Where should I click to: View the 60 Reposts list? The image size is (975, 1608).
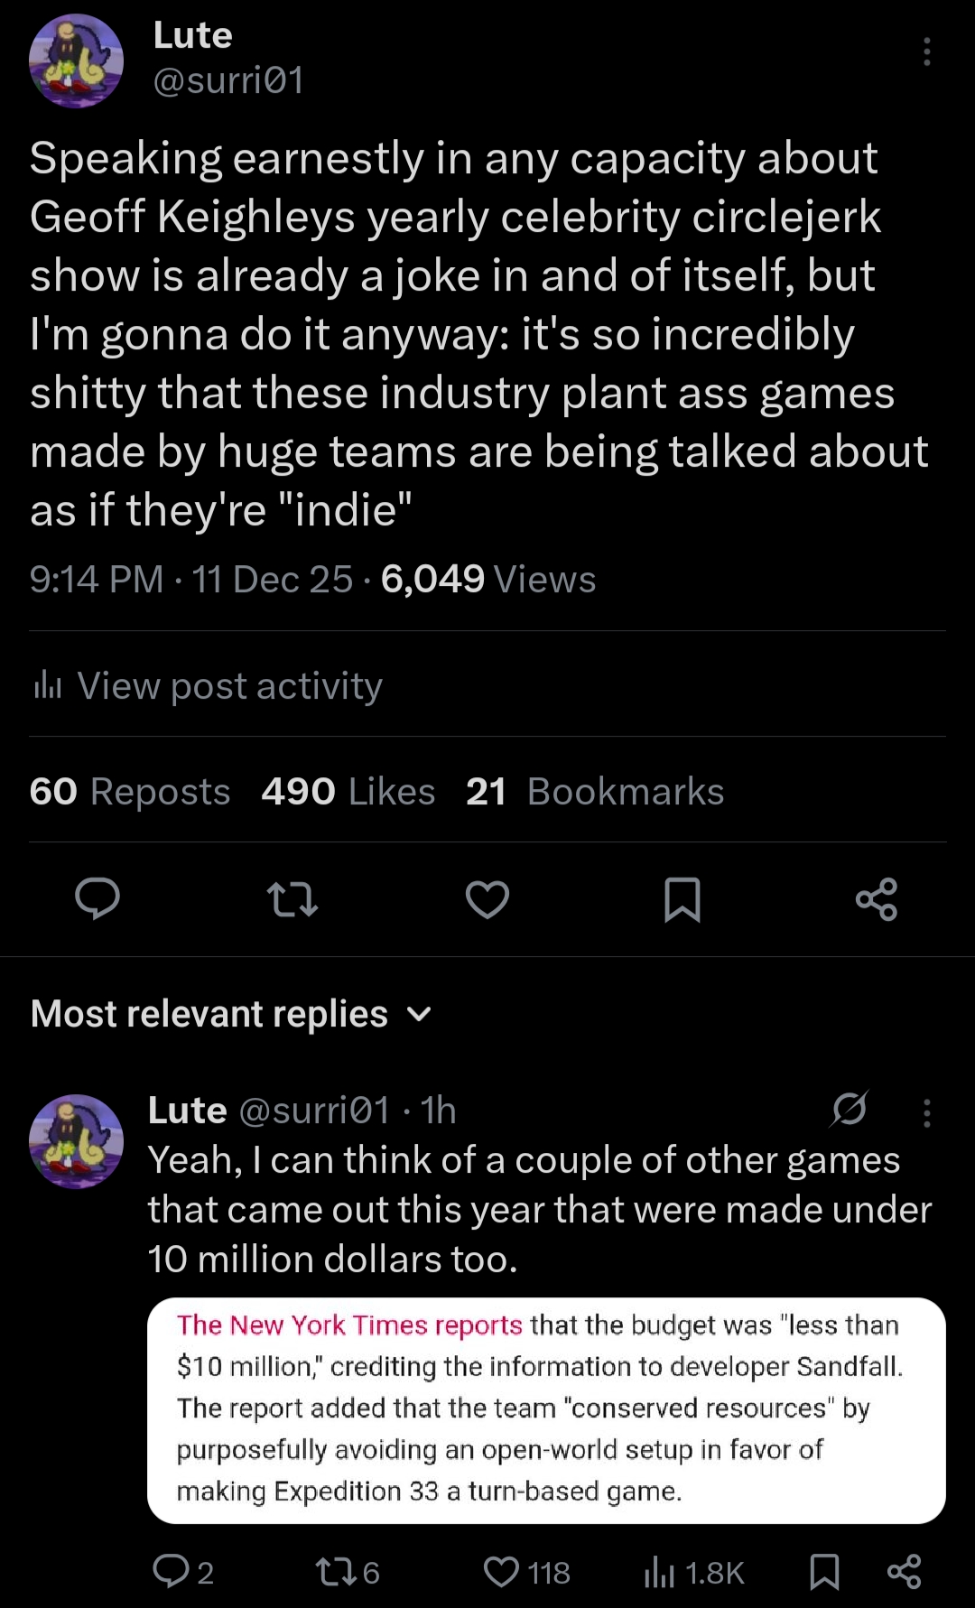tap(130, 792)
